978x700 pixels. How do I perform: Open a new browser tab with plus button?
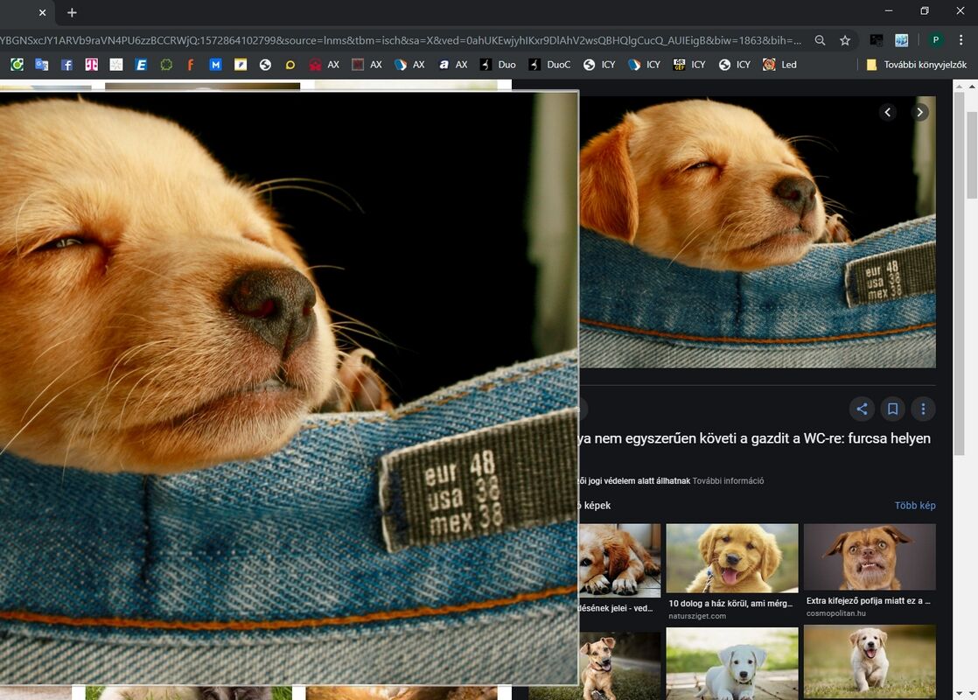[x=72, y=12]
